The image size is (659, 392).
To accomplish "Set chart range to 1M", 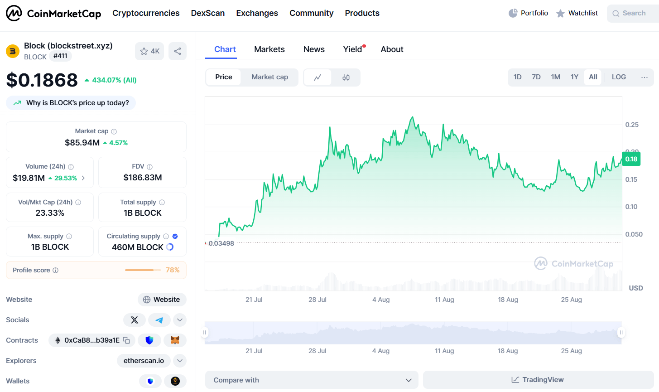I will pos(556,77).
